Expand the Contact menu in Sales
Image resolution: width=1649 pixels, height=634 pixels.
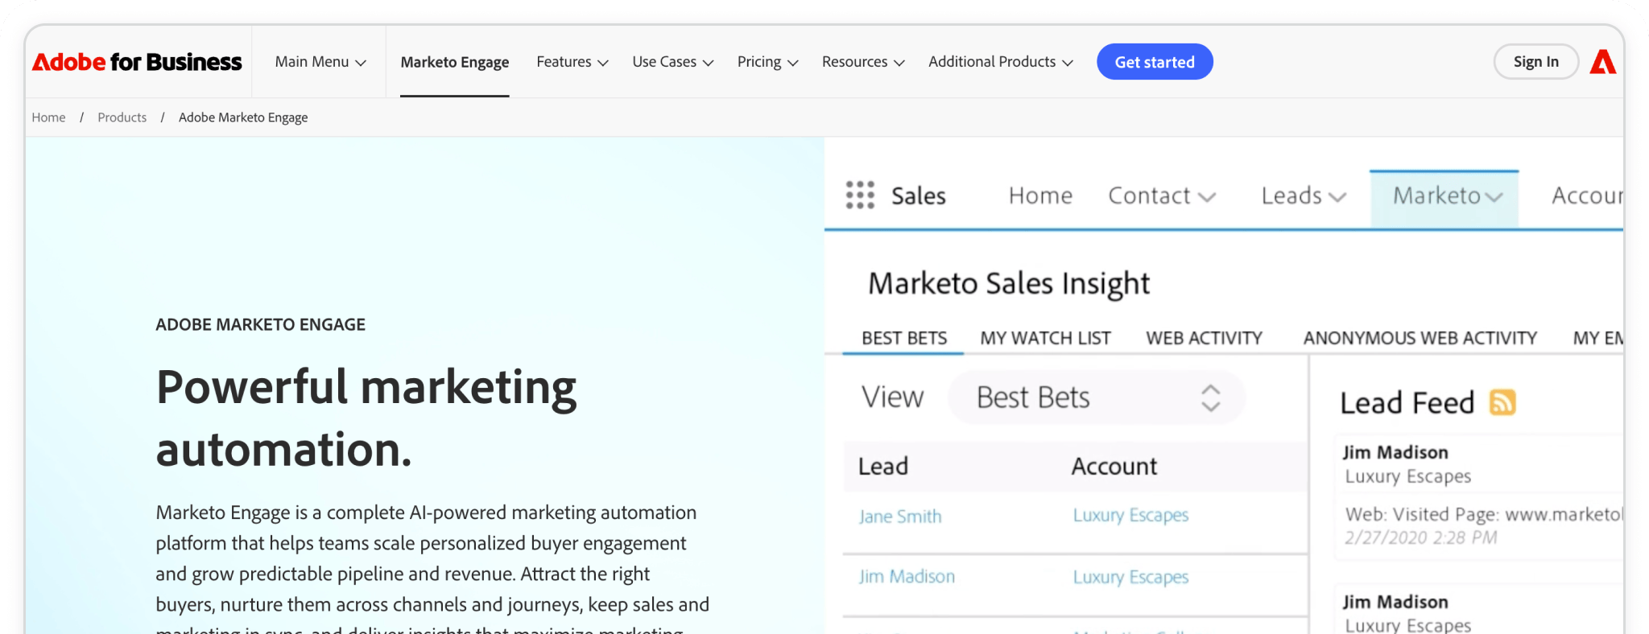click(x=1162, y=196)
